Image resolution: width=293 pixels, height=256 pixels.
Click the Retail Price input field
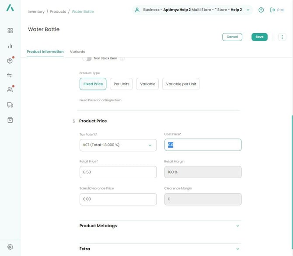(x=118, y=172)
